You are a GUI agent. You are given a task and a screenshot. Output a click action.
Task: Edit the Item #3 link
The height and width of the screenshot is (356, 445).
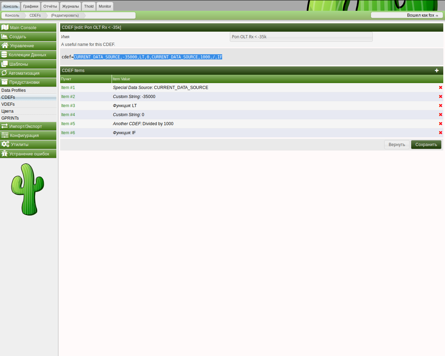coord(68,106)
